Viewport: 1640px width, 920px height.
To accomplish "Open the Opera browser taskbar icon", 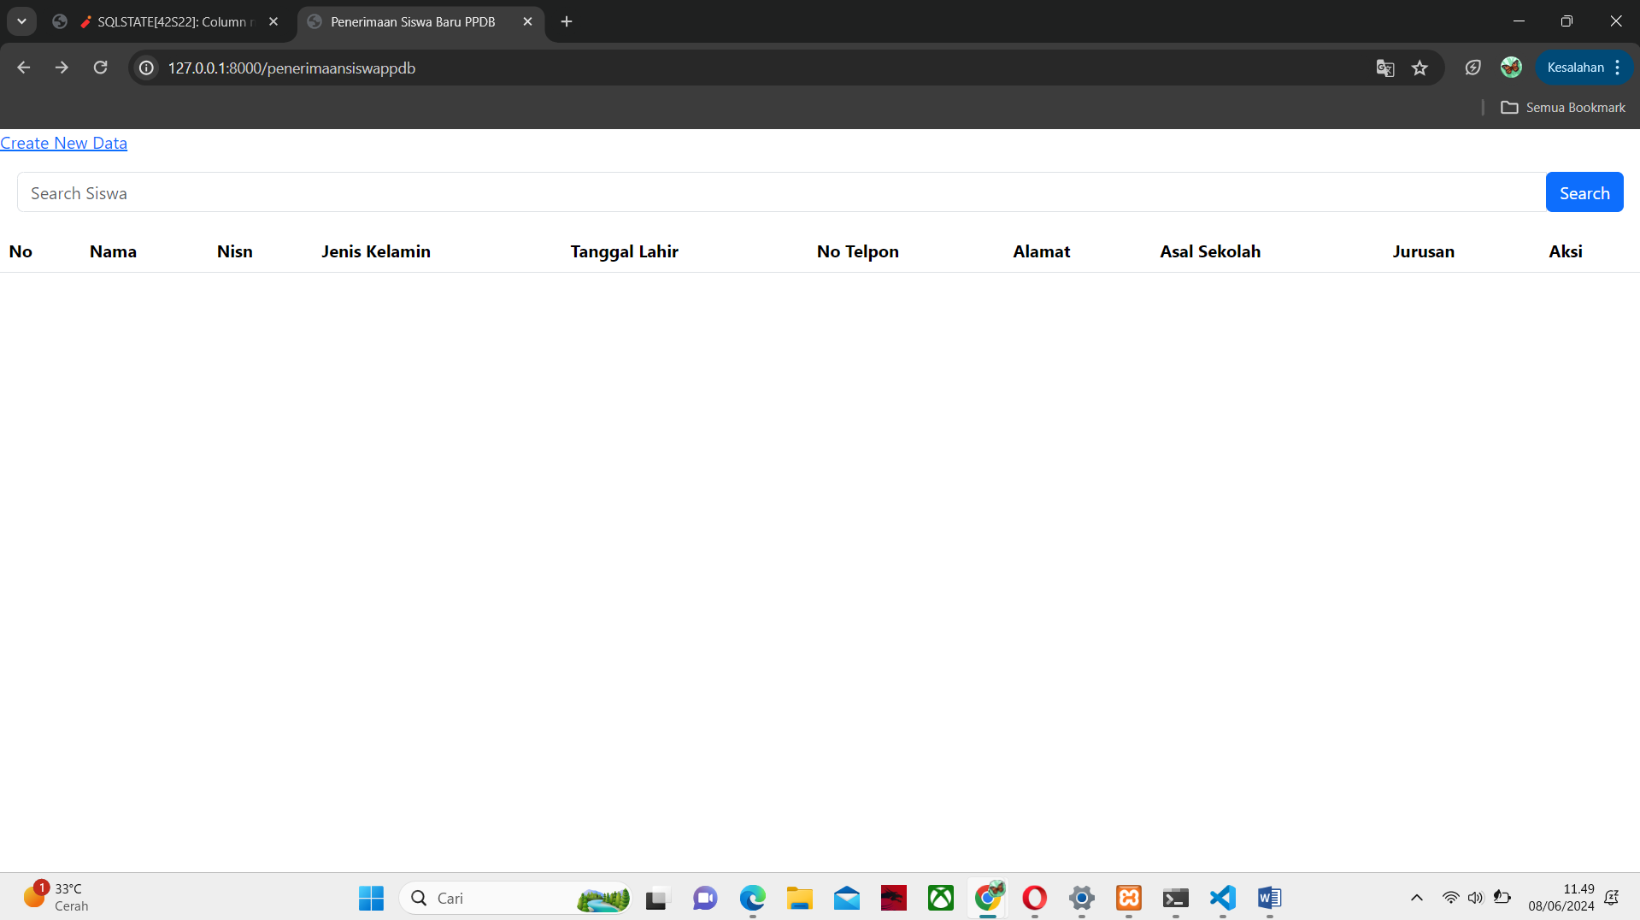I will pos(1034,898).
